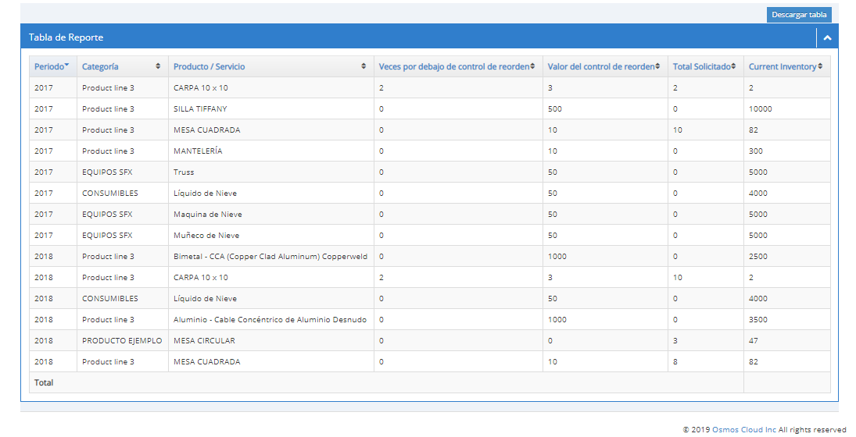Click the PRODUCTO EJEMPLO category cell
This screenshot has width=856, height=437.
tap(122, 340)
